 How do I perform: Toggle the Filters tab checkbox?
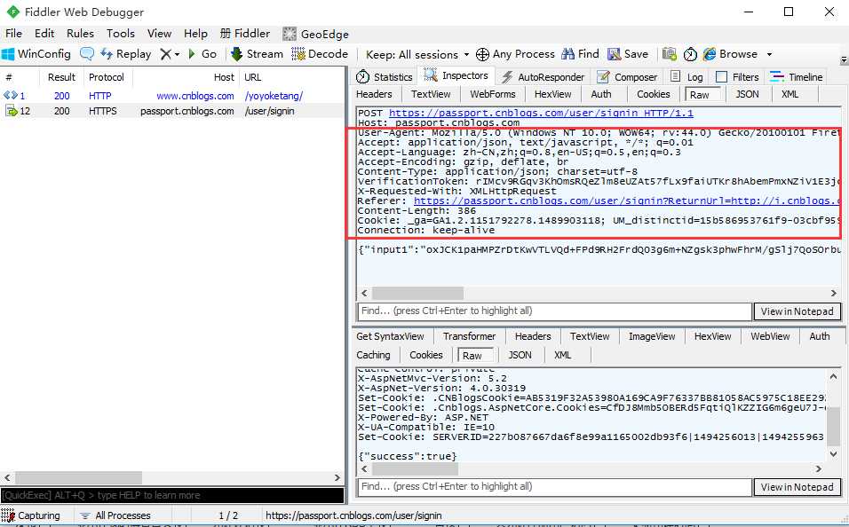721,77
